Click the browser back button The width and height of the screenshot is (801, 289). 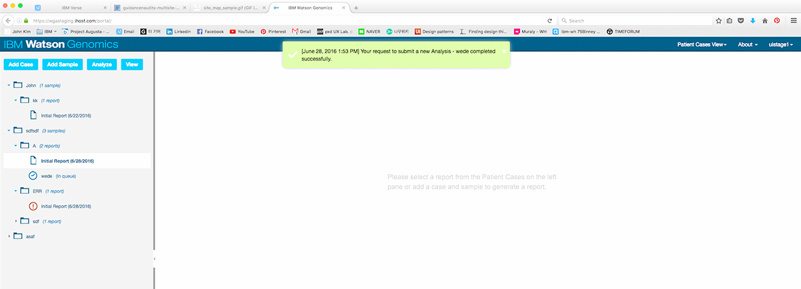tap(7, 20)
